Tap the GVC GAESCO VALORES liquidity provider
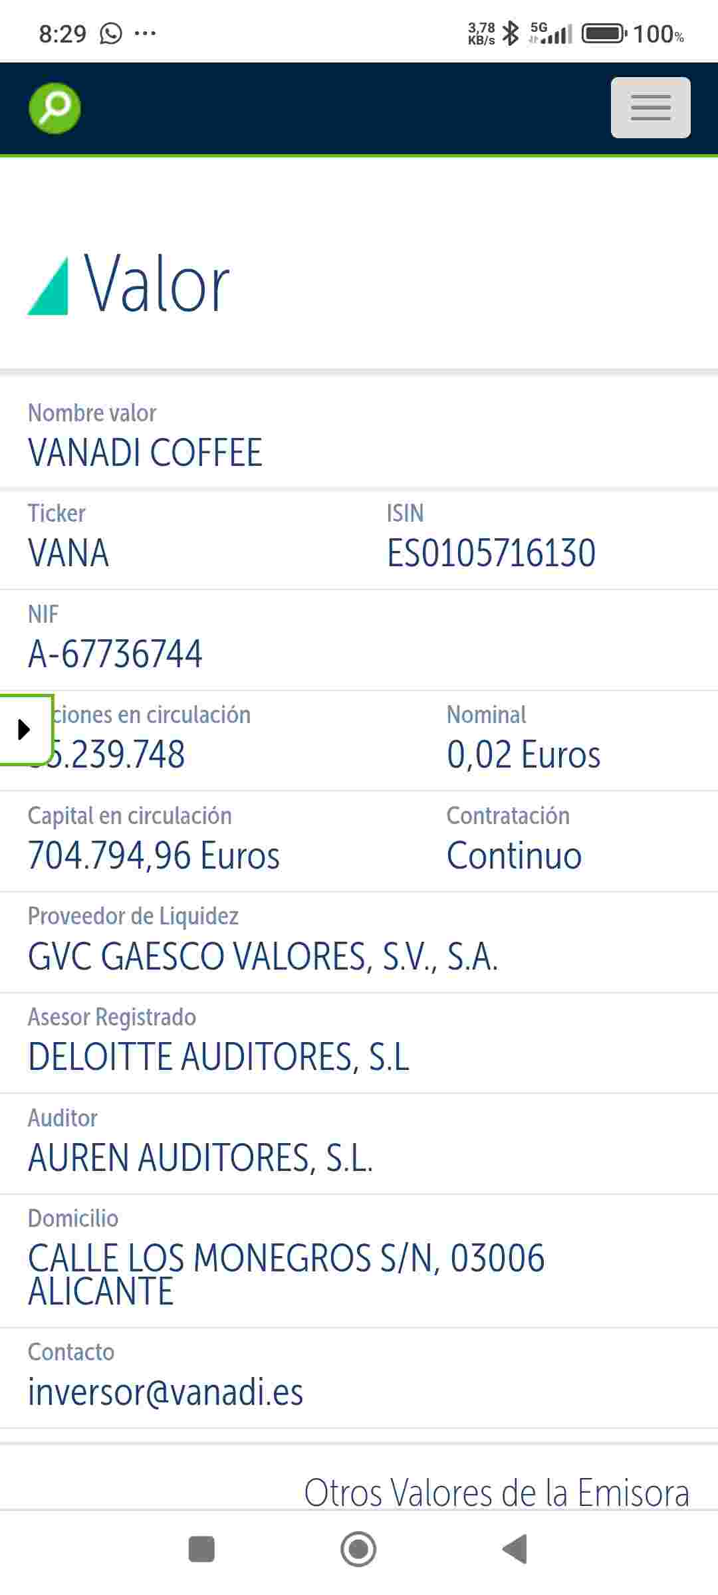The image size is (718, 1595). click(263, 956)
